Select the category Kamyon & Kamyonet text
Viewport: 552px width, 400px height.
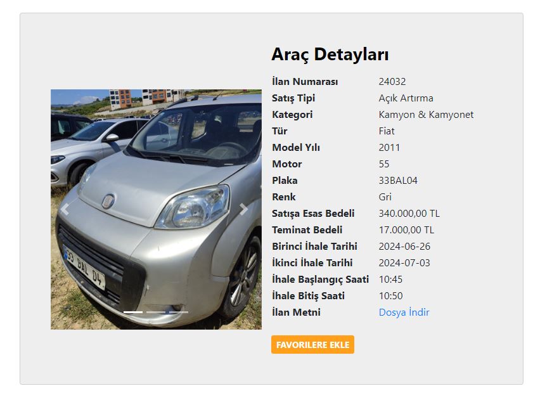(x=426, y=115)
